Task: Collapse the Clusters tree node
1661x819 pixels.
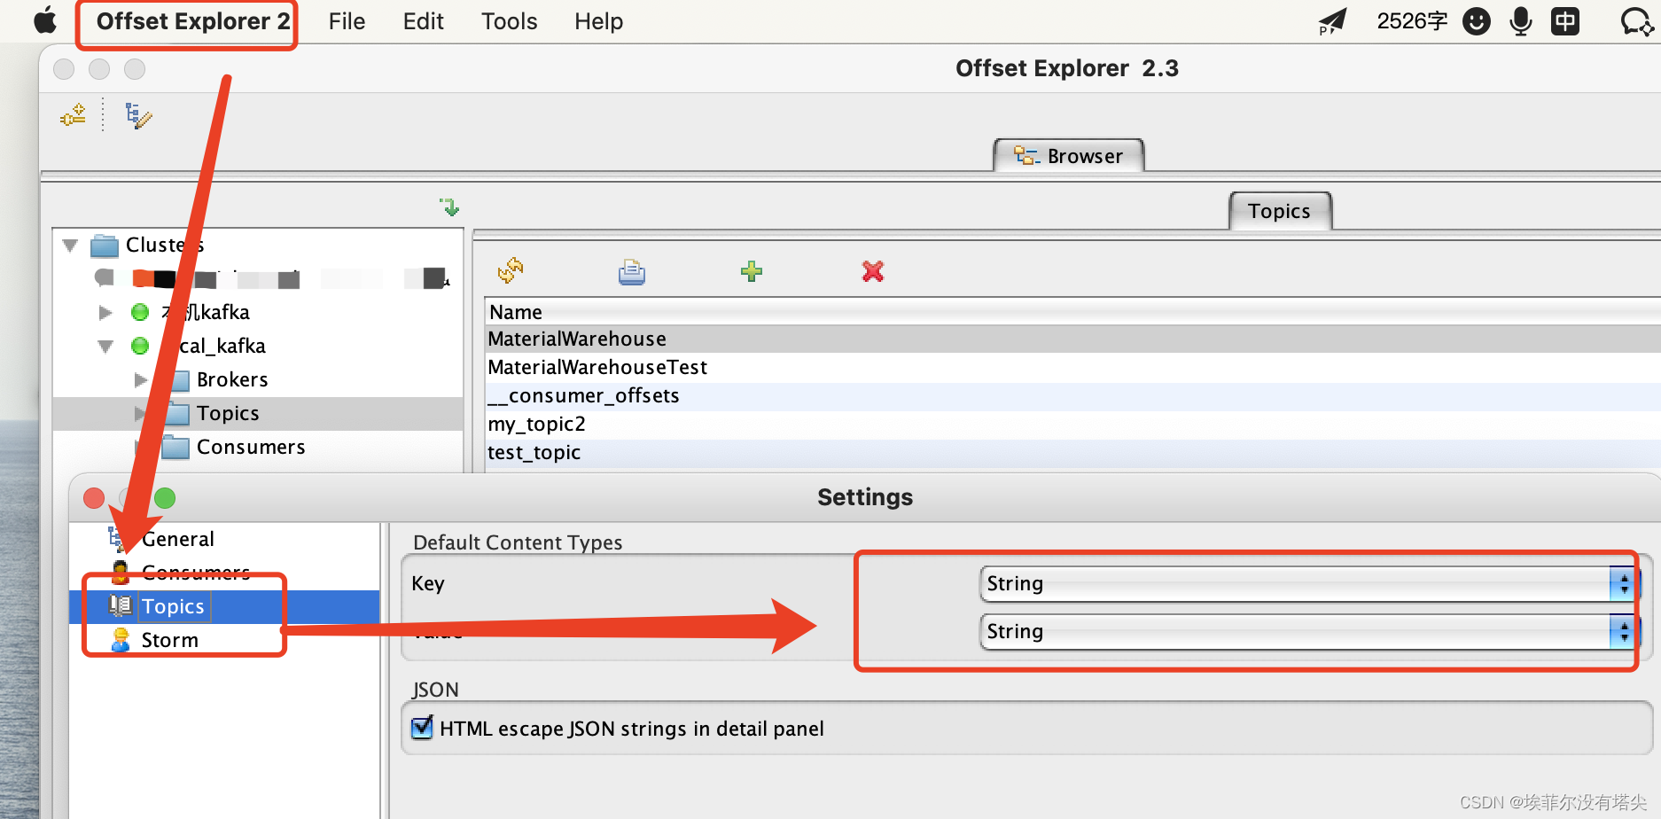Action: [70, 246]
